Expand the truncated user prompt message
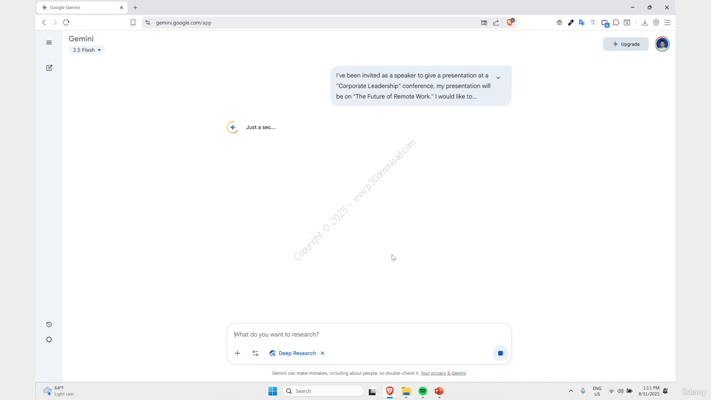 coord(498,78)
